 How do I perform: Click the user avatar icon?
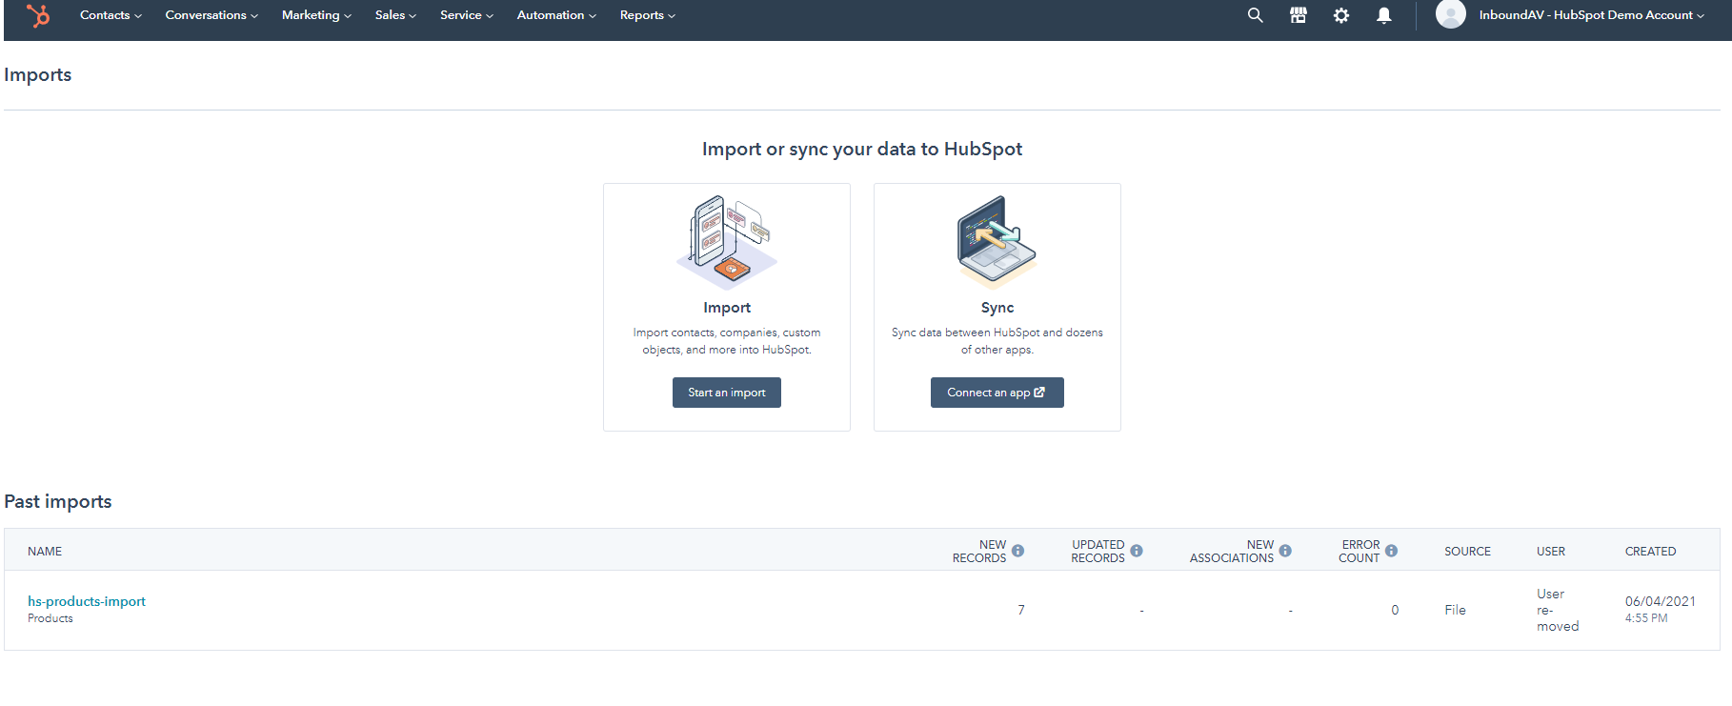point(1450,14)
